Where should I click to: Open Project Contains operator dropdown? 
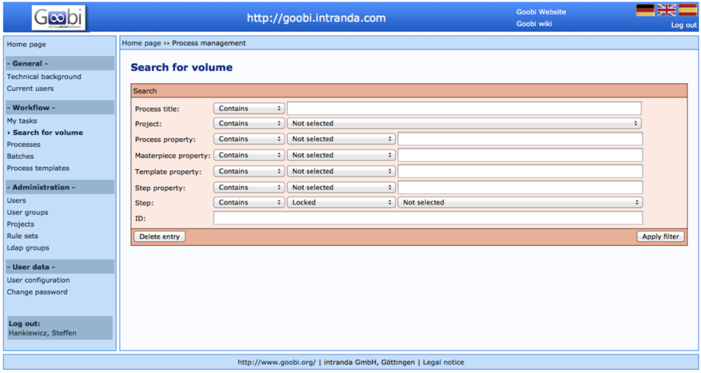249,123
